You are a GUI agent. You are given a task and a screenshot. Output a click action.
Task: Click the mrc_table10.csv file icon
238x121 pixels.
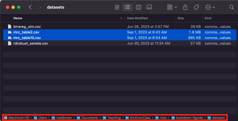(9, 38)
